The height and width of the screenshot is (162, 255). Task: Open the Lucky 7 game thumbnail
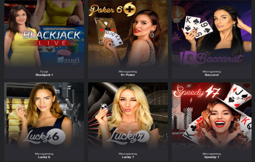[128, 116]
